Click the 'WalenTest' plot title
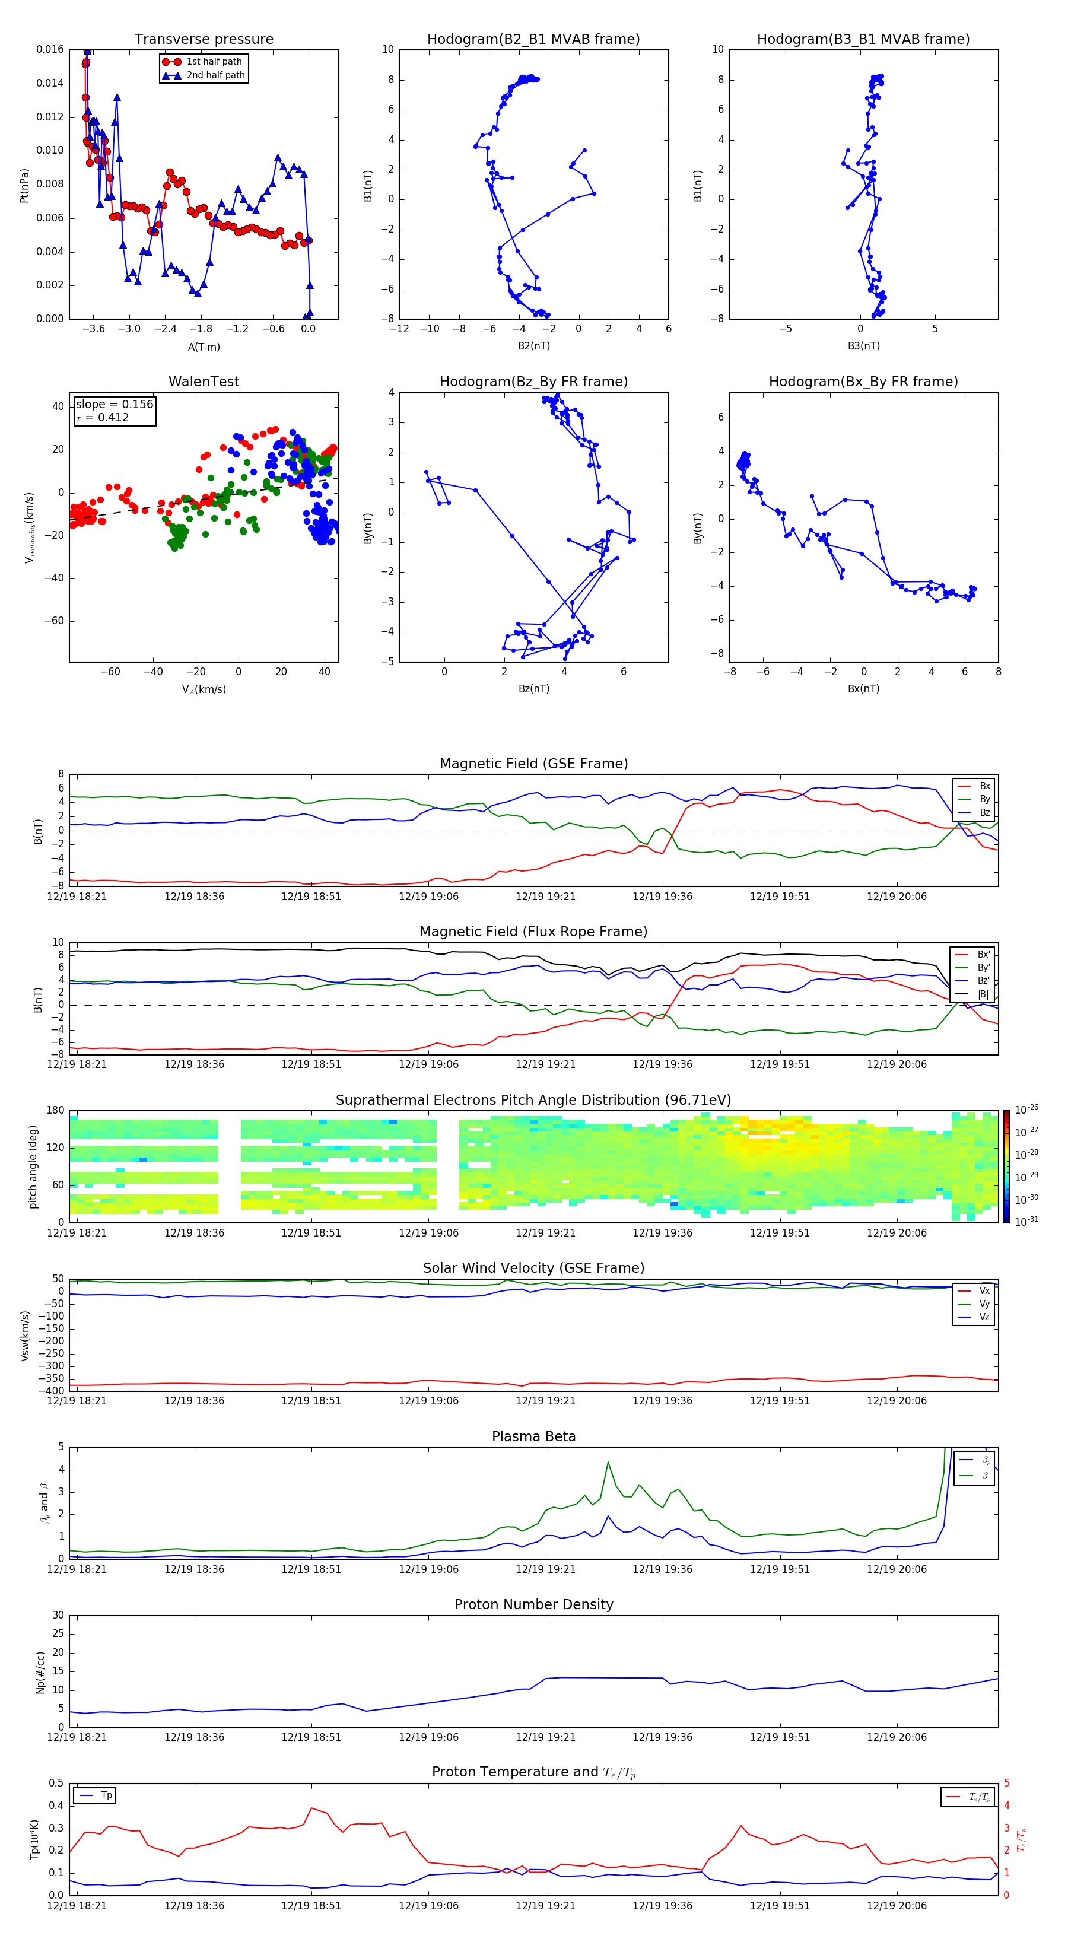The height and width of the screenshot is (1958, 1068). (204, 382)
